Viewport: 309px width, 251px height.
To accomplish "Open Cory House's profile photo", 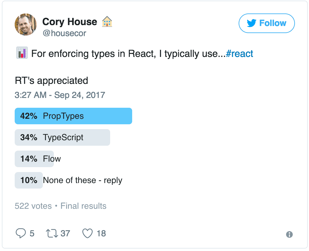I will pos(25,25).
